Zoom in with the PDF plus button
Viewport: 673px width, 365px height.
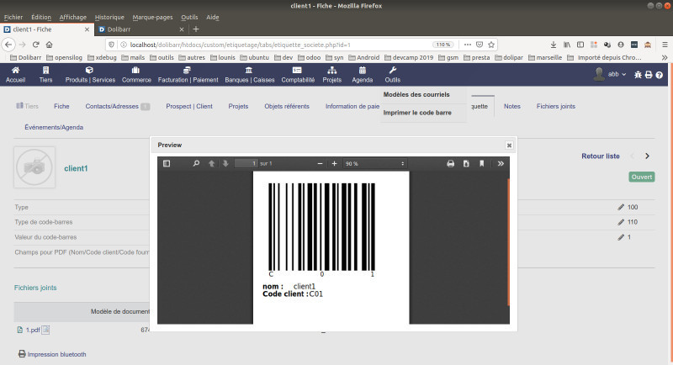[x=334, y=163]
